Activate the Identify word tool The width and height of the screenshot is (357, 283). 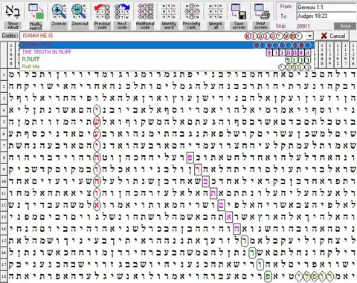[169, 16]
